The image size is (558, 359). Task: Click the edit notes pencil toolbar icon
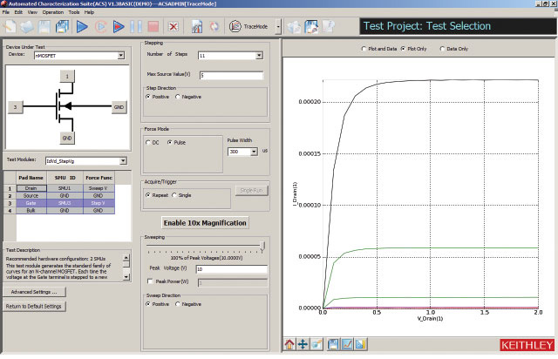(329, 27)
